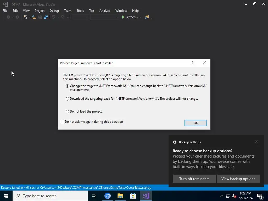The height and width of the screenshot is (201, 268).
Task: Open the Team menu
Action: (x=68, y=10)
